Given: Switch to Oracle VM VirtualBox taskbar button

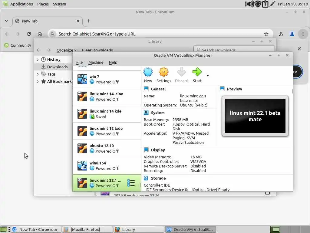Looking at the screenshot, I should 191,229.
